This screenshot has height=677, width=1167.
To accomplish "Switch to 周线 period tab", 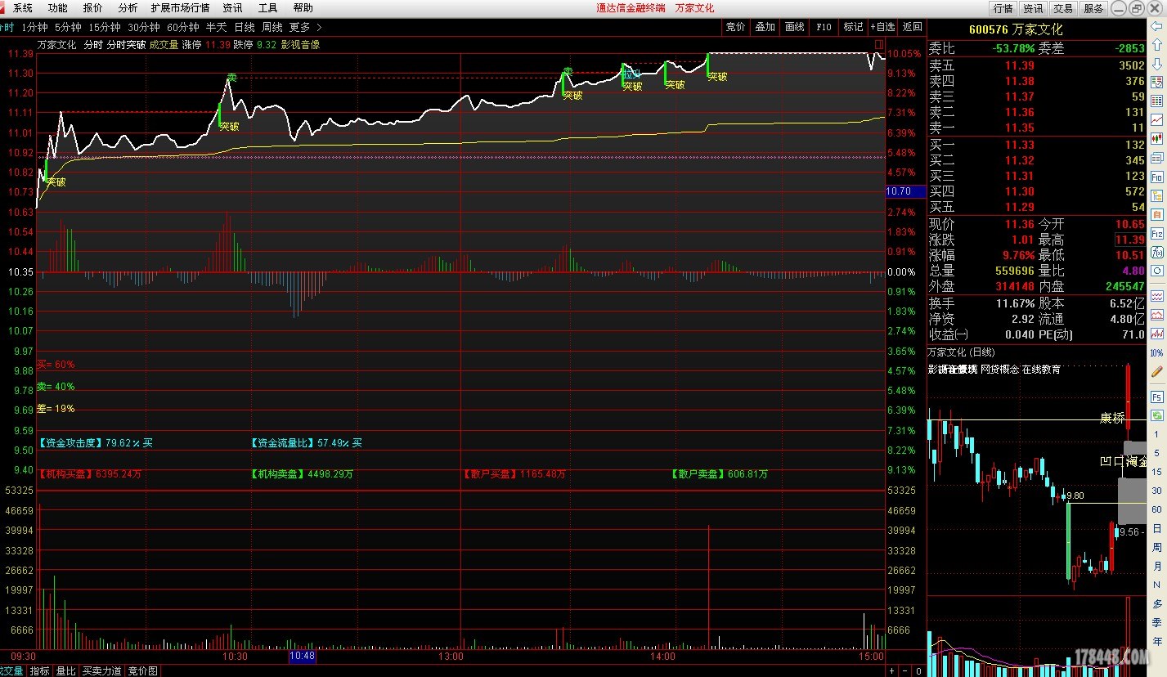I will tap(272, 27).
